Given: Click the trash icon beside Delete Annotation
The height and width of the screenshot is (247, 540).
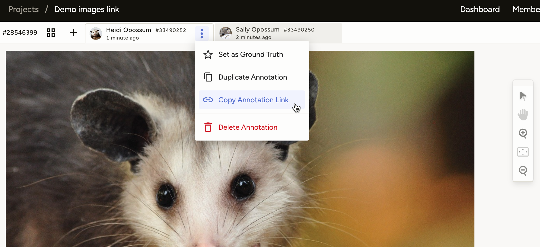Looking at the screenshot, I should point(208,127).
